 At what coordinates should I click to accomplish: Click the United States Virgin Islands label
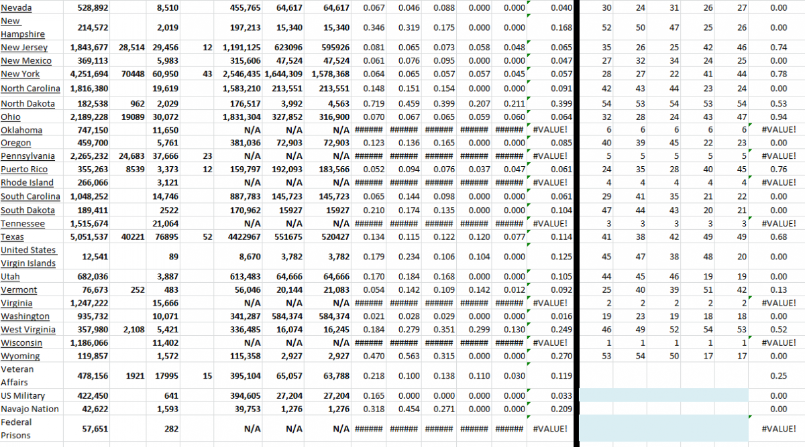(x=29, y=256)
